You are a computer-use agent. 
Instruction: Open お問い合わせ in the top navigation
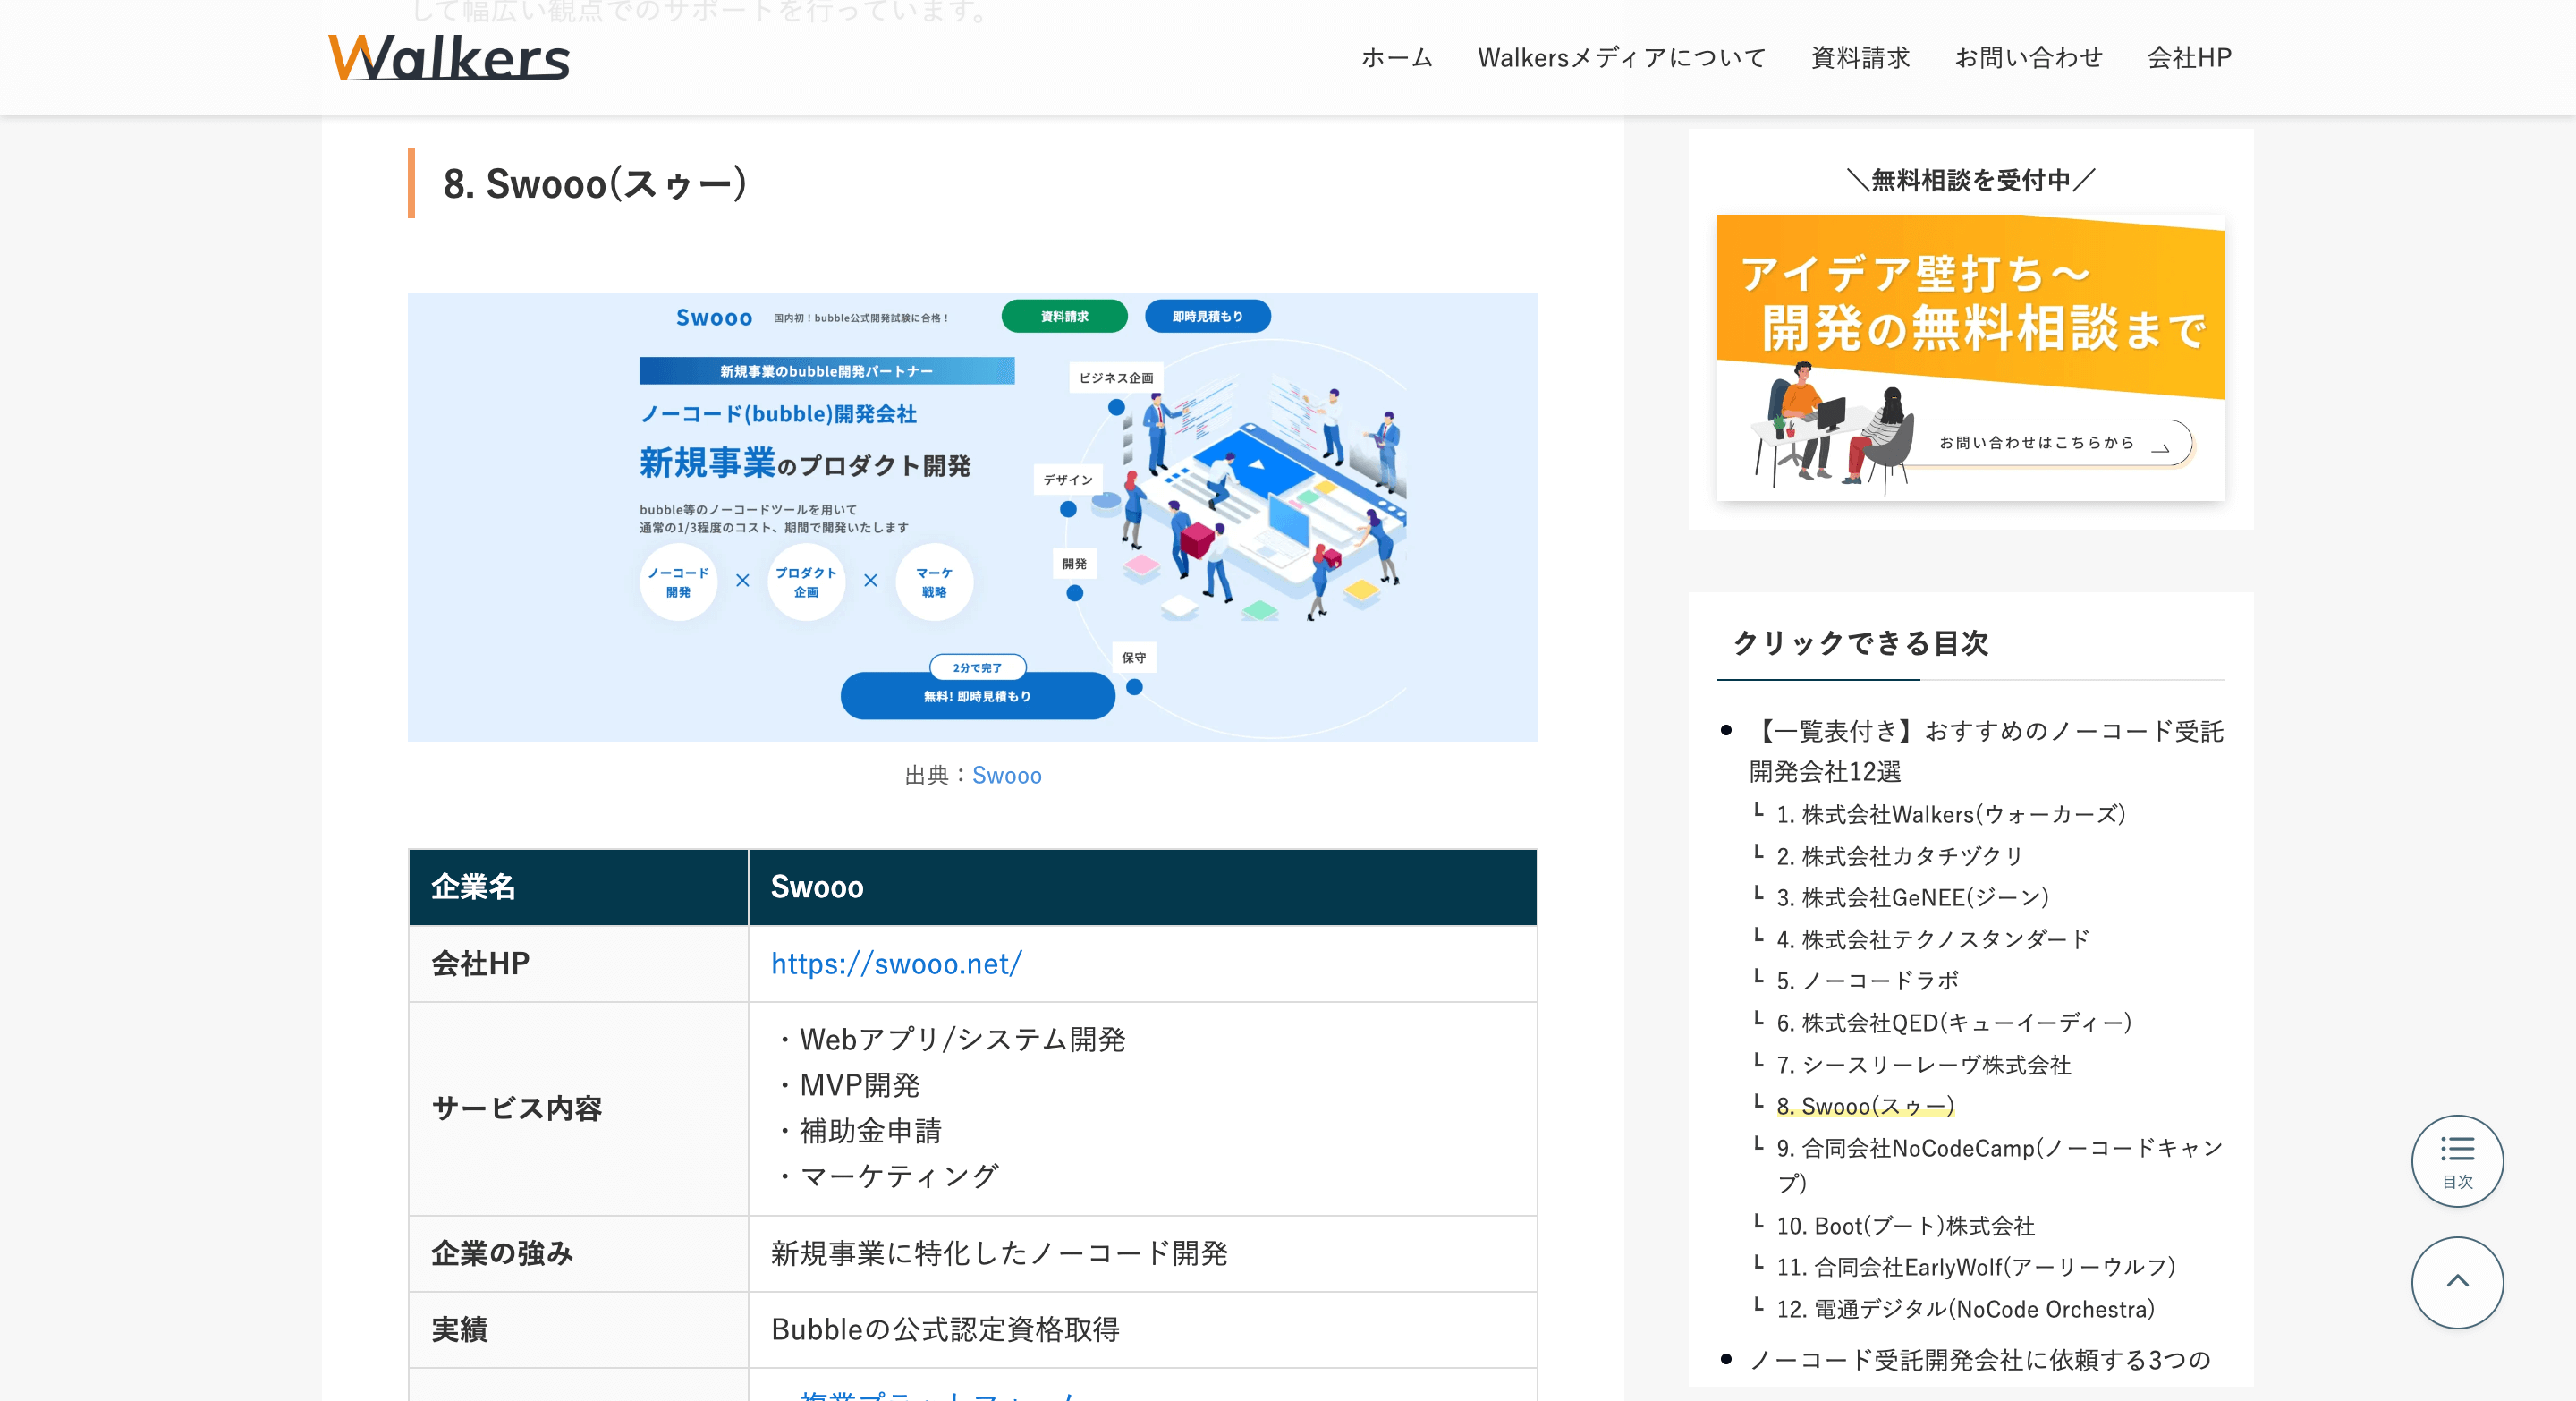(2027, 58)
